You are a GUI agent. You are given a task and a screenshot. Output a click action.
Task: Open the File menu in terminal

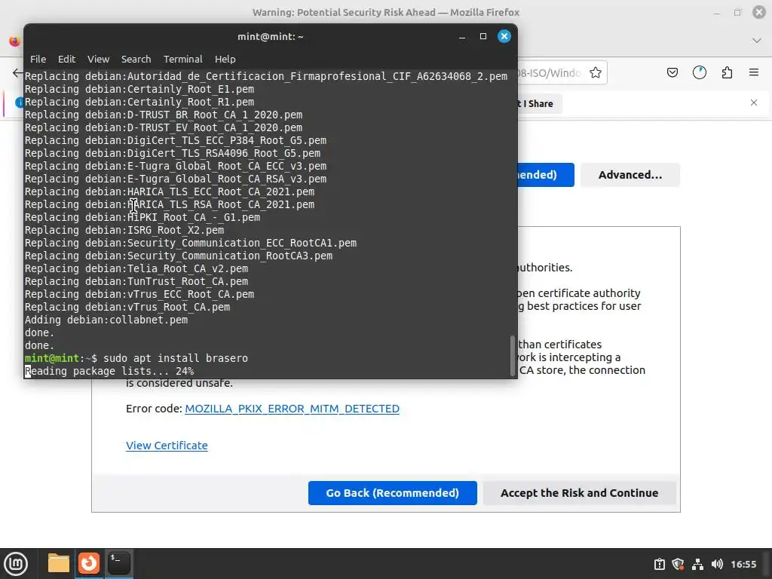coord(38,59)
